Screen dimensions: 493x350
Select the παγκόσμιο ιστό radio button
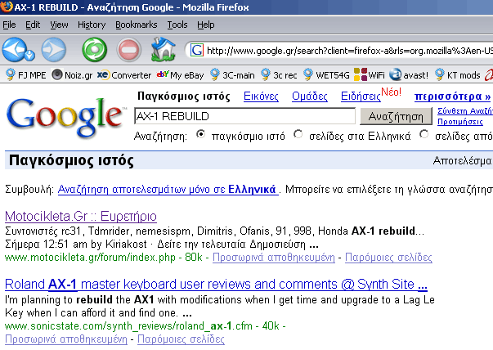200,134
